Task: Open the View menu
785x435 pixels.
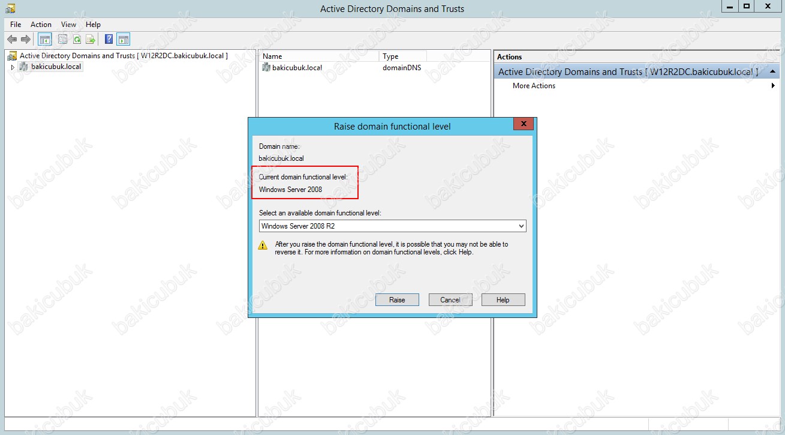Action: [x=69, y=25]
